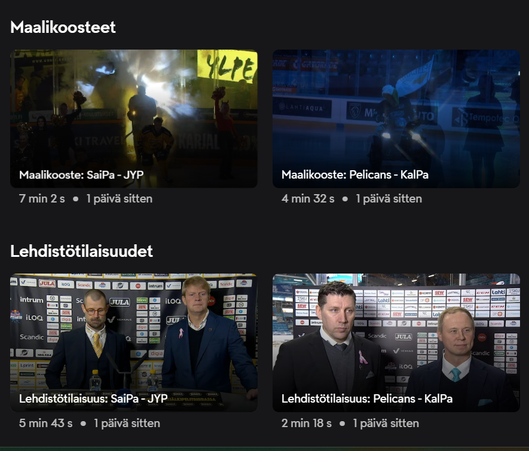Screen dimensions: 529x451
Task: Click the '2 min 18 s' duration label
Action: pyautogui.click(x=306, y=424)
